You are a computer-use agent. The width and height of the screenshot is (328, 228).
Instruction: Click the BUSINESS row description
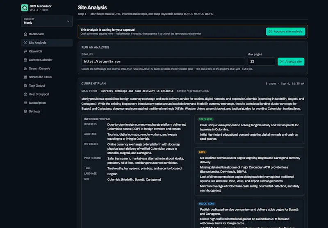pos(146,127)
